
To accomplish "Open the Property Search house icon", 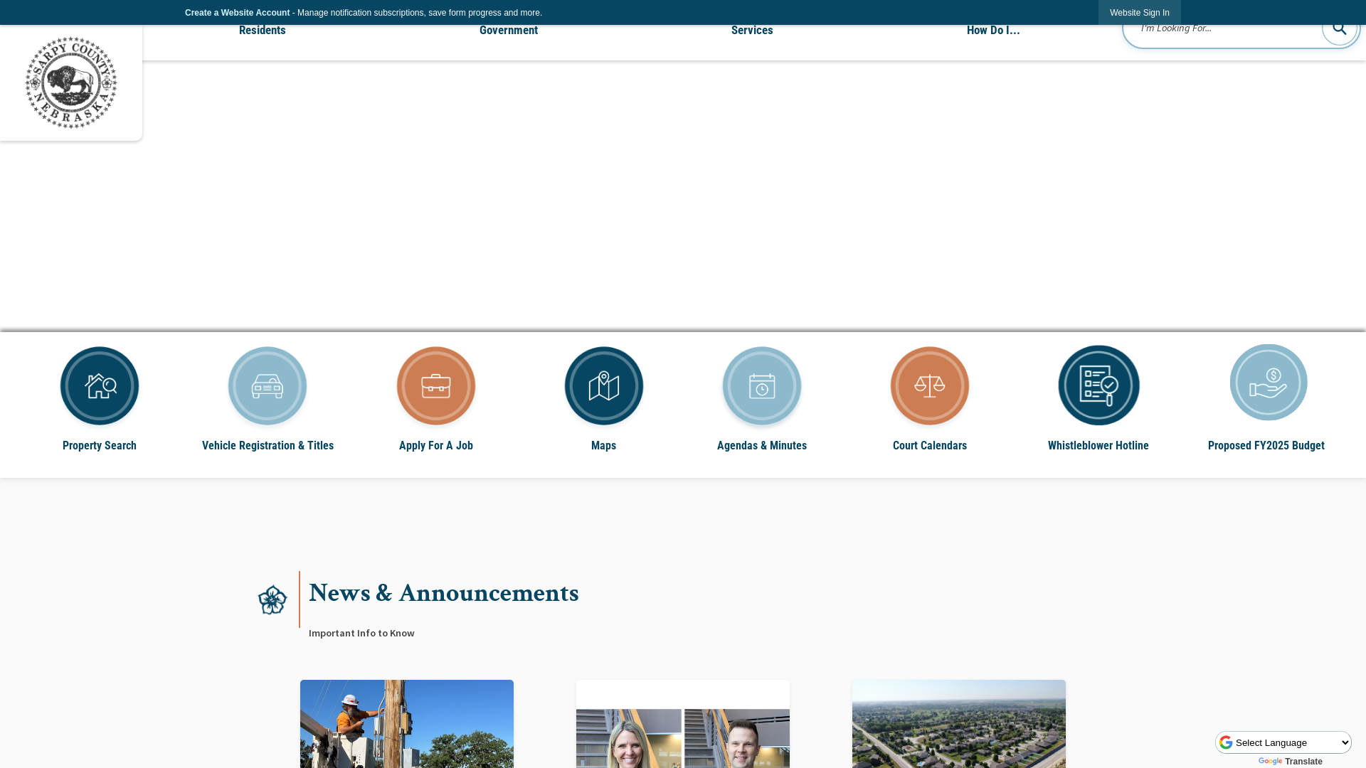I will coord(100,385).
